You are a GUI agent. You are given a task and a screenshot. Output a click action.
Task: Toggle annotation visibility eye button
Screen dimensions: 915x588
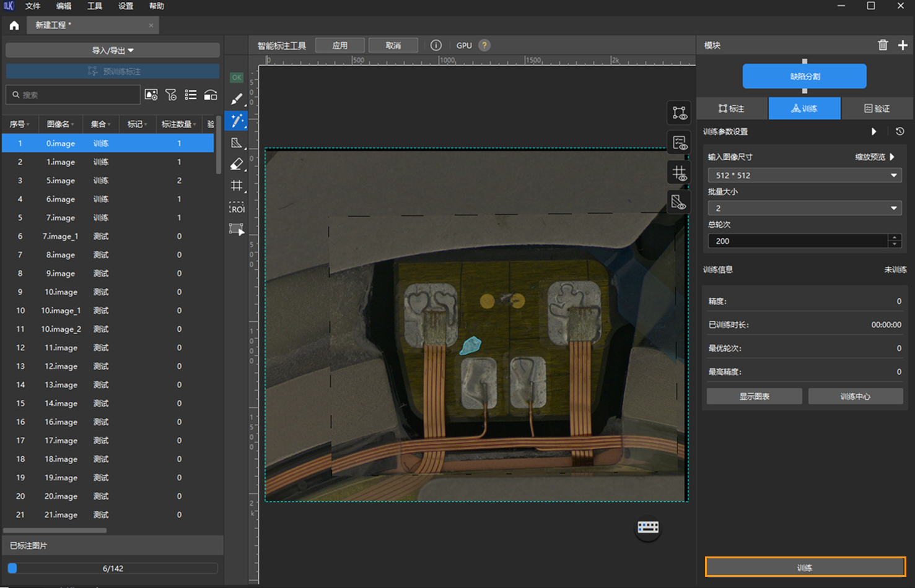point(680,113)
